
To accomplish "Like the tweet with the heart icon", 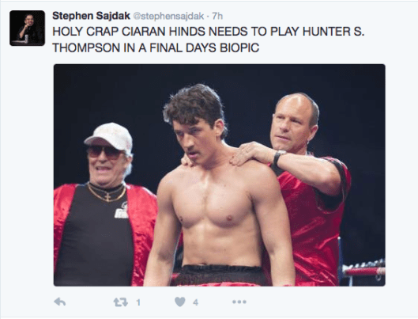I will (180, 302).
